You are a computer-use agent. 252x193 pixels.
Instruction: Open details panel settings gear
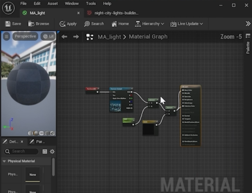pos(52,152)
